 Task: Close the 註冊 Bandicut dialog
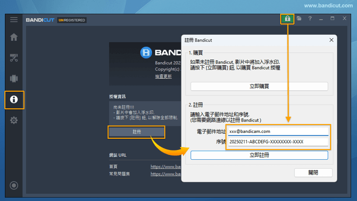coord(331,40)
